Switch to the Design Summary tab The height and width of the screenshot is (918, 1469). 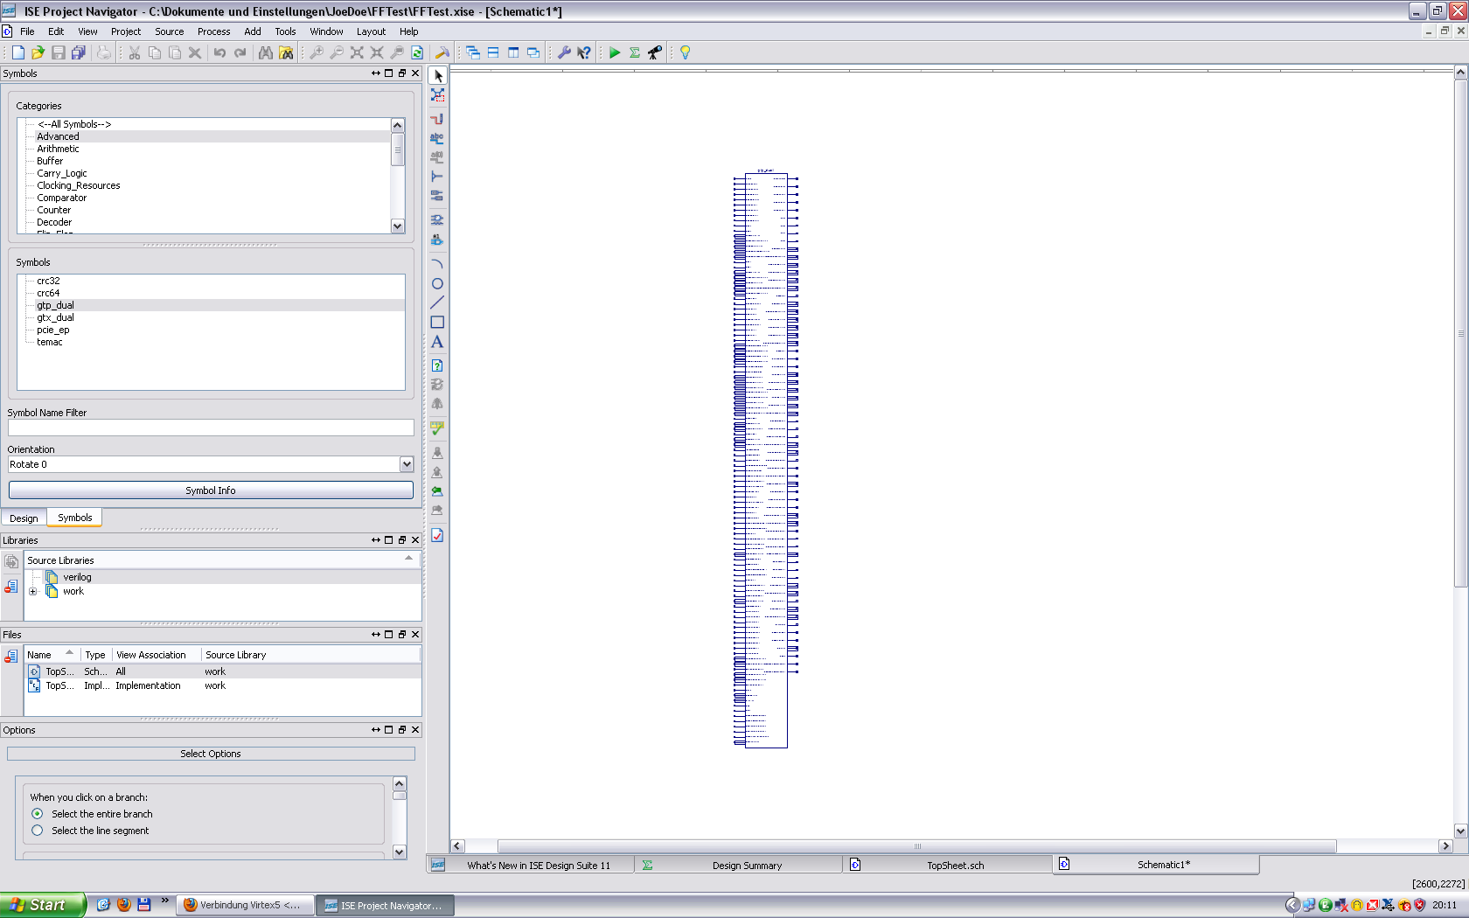(740, 865)
